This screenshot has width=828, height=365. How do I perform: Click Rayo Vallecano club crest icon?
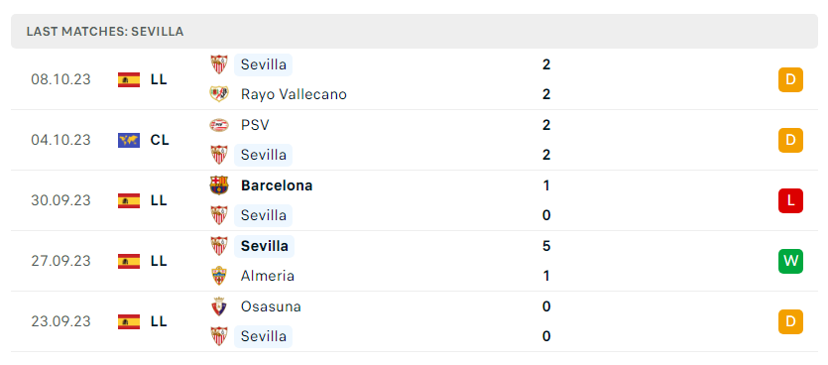click(218, 94)
